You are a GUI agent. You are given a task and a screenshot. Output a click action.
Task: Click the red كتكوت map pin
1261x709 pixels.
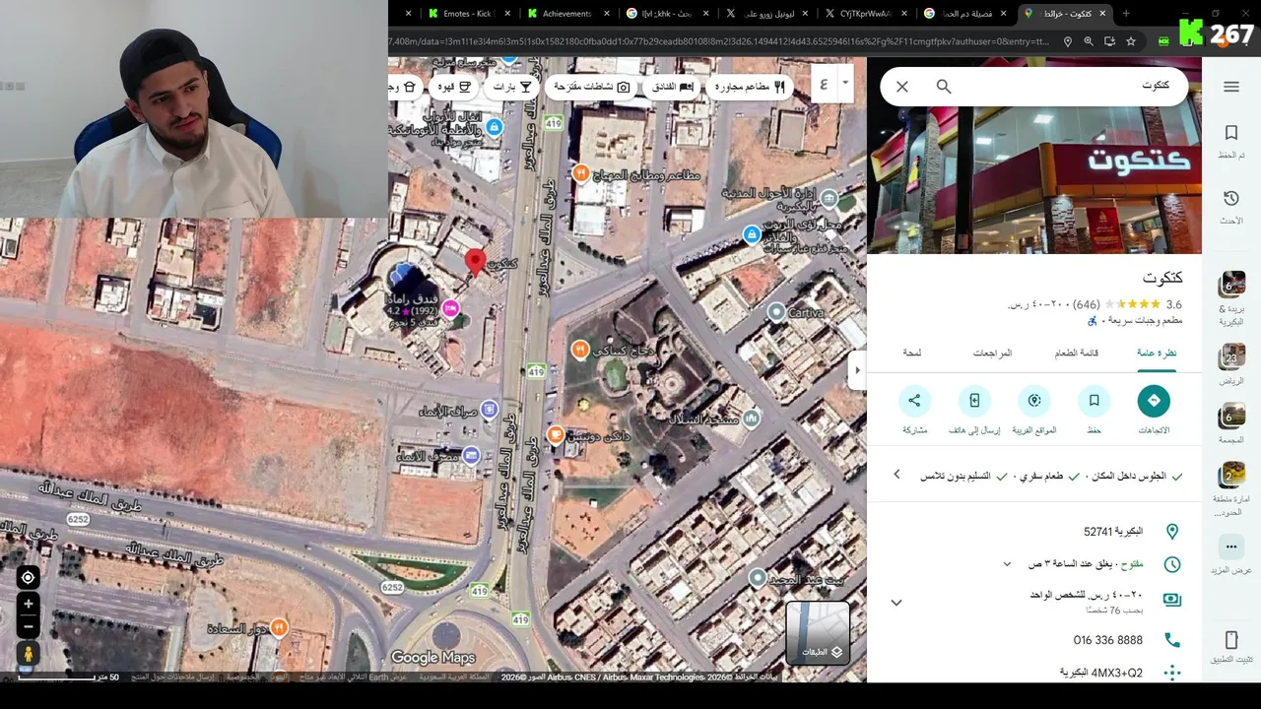[x=475, y=262]
